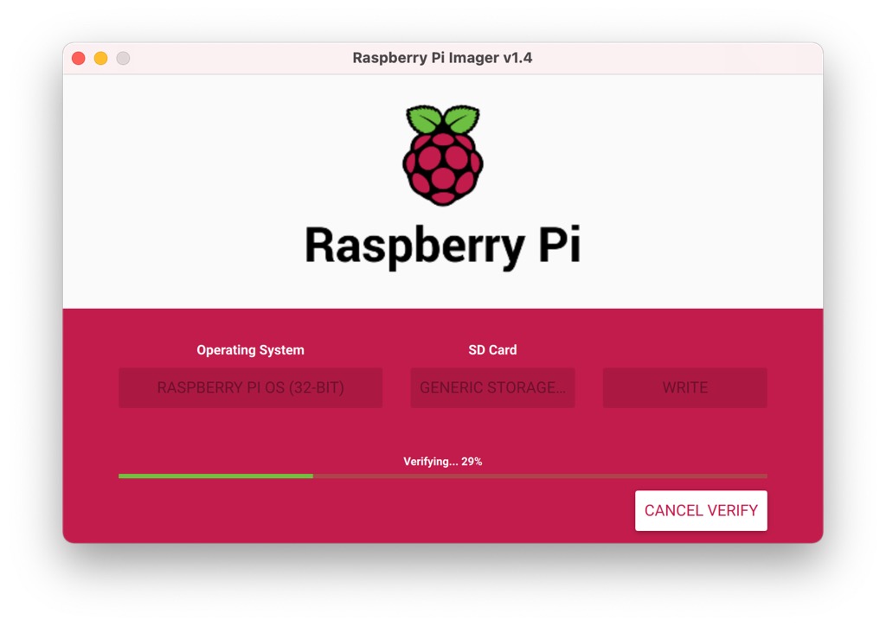886x626 pixels.
Task: Click the '29%' progress percentage
Action: 472,462
